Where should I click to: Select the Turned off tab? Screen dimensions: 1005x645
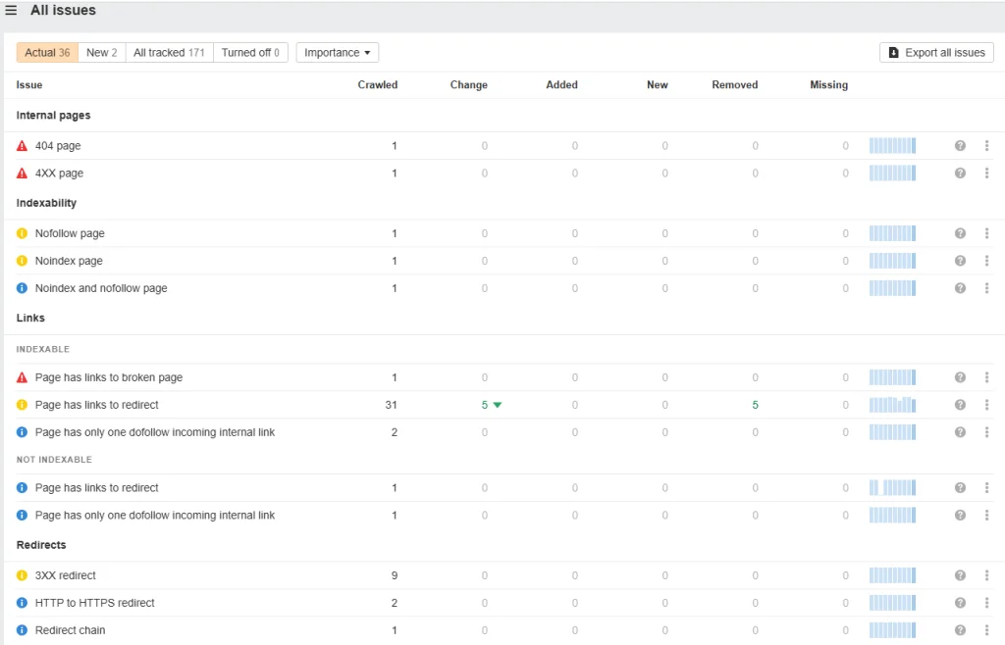pyautogui.click(x=250, y=52)
